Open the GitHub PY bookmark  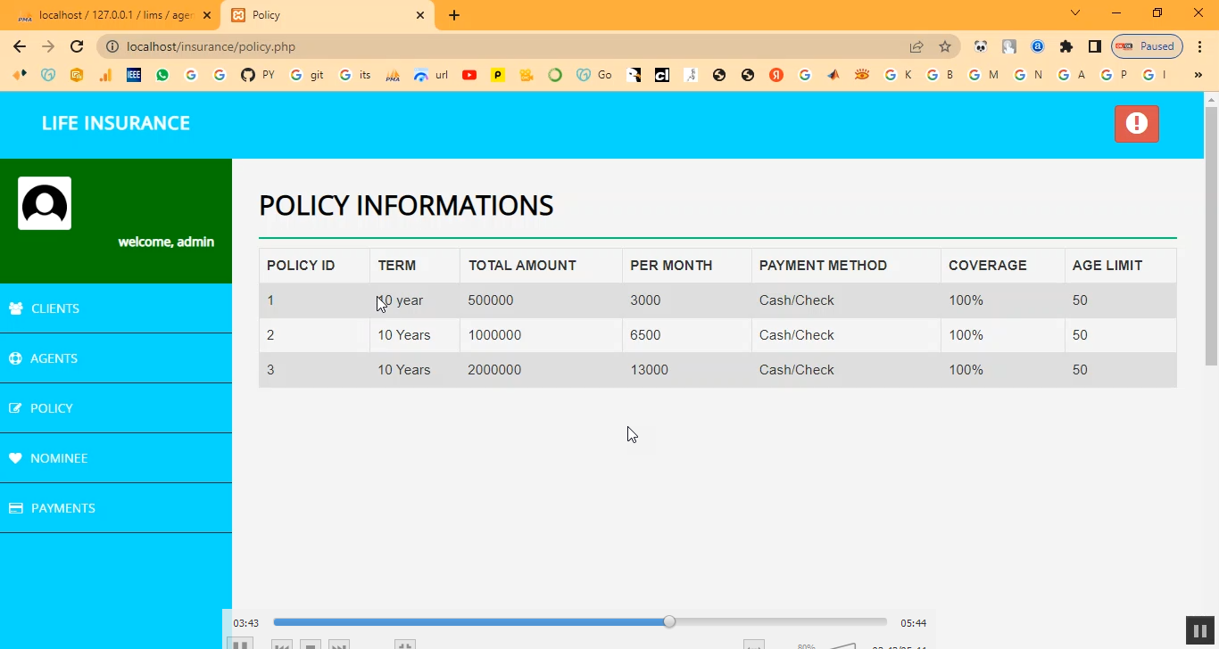(x=257, y=75)
